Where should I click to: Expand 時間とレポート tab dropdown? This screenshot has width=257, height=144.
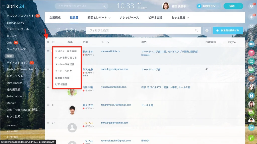109,18
